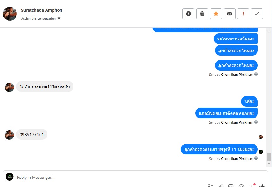The width and height of the screenshot is (272, 187).
Task: Click the Suratchada Amphon name heading
Action: pyautogui.click(x=41, y=10)
